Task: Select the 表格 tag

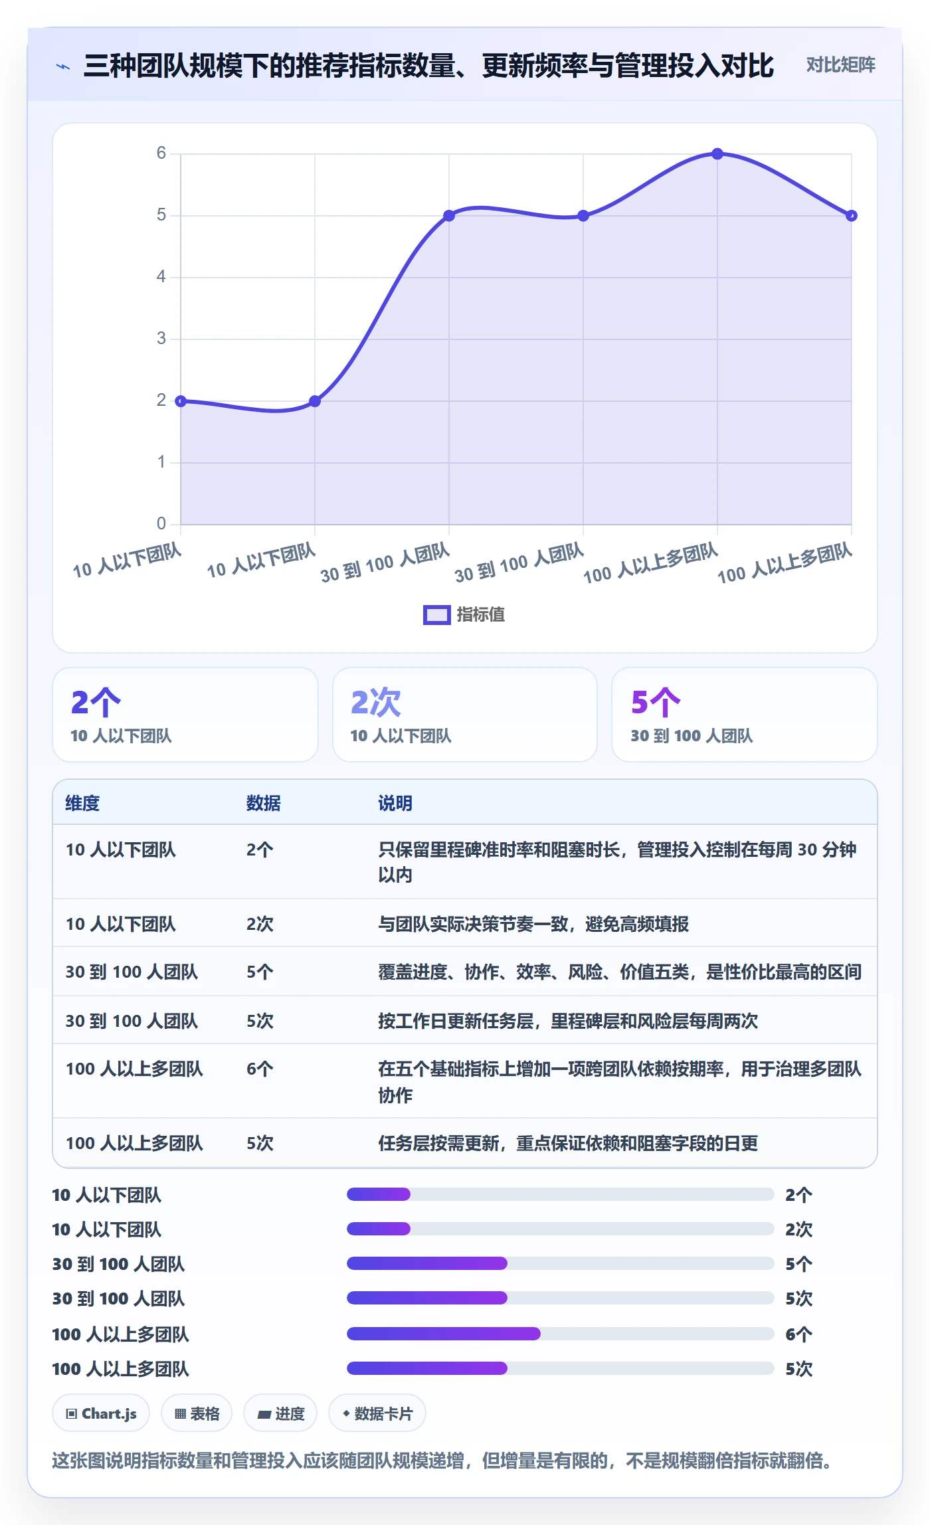Action: coord(197,1413)
